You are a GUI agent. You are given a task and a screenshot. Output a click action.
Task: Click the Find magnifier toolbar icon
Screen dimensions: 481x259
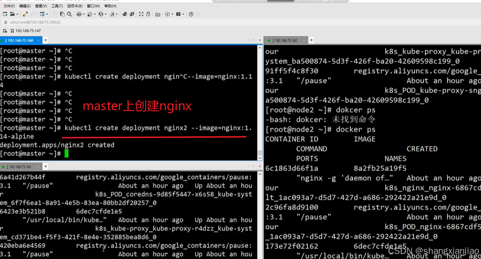click(69, 14)
